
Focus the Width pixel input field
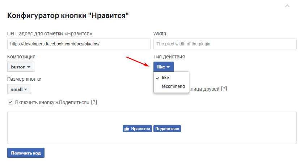pos(225,44)
